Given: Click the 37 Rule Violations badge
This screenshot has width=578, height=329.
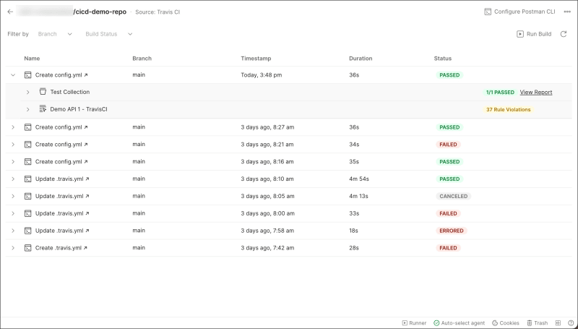Looking at the screenshot, I should click(x=509, y=109).
